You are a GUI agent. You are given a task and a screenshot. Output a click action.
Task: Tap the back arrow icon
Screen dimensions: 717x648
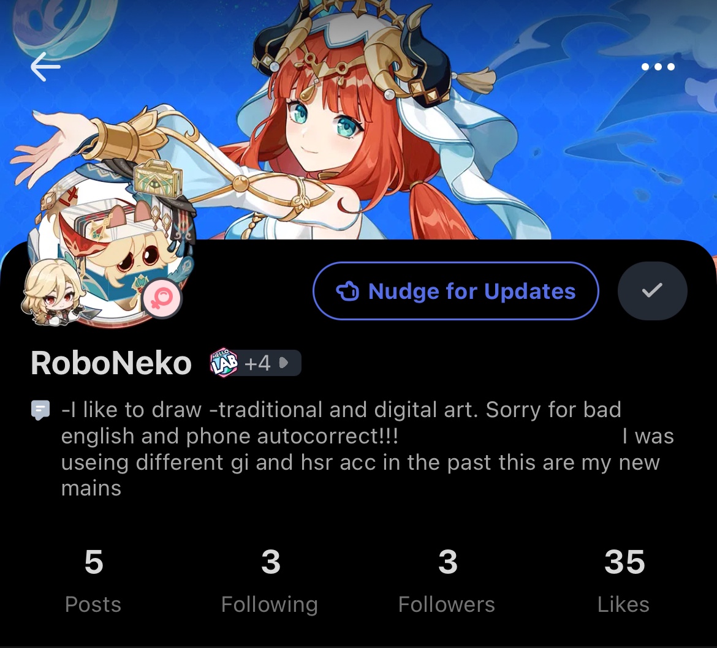(x=45, y=67)
